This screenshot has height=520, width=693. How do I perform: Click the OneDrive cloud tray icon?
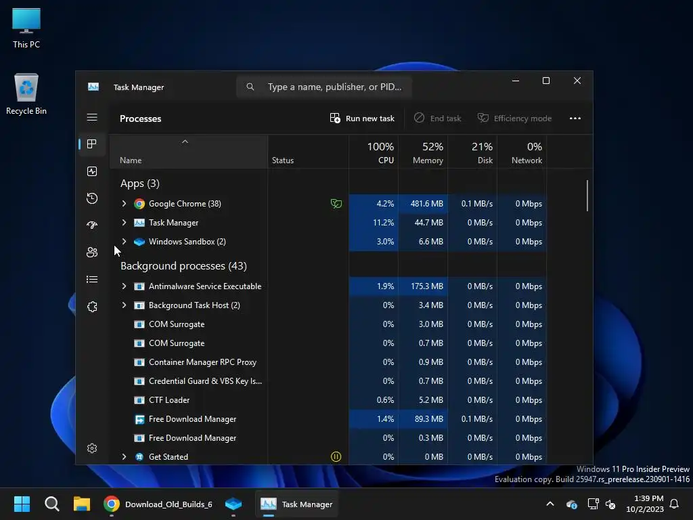pos(571,504)
